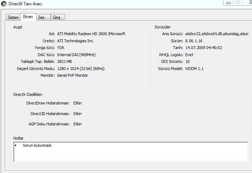
Task: Click DirectDraw Hızlandırması status Etkin
Action: tap(78, 103)
